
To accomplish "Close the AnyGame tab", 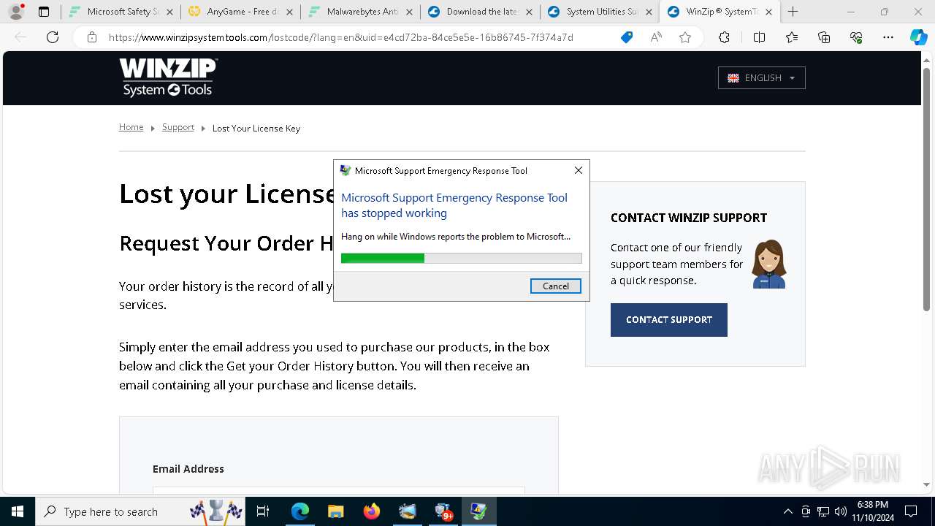I will [290, 12].
